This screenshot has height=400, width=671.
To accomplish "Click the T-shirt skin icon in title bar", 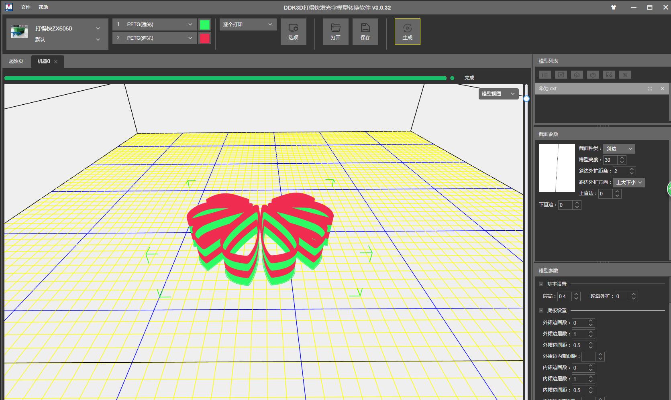I will click(614, 7).
